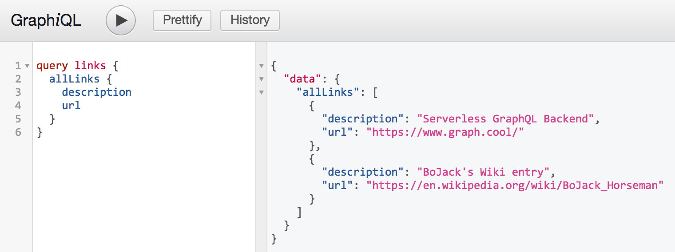
Task: Collapse the "data" object fold arrow
Action: pyautogui.click(x=261, y=79)
